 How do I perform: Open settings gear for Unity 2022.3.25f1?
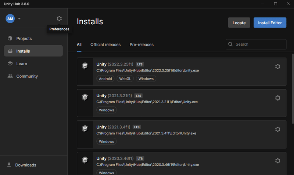(x=278, y=66)
